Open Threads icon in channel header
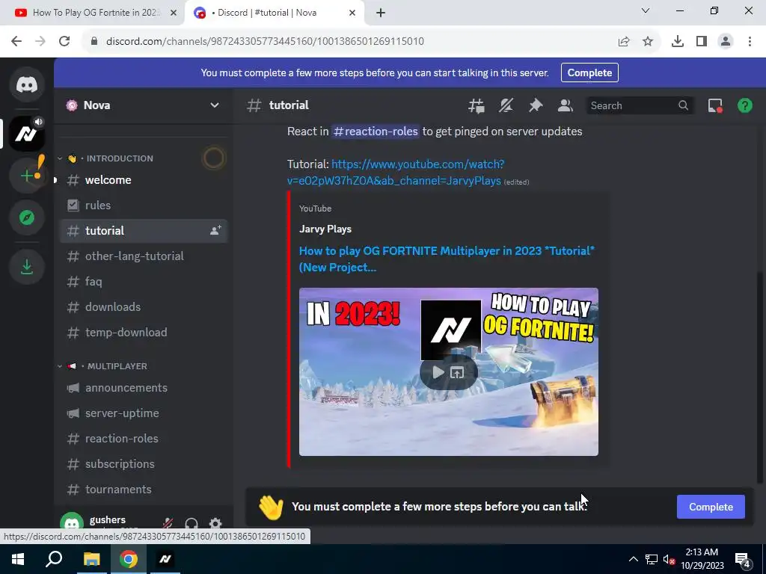 pyautogui.click(x=477, y=105)
